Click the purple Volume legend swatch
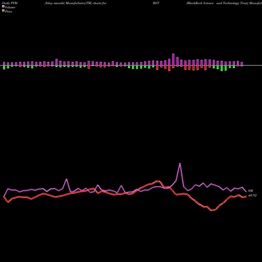Viewport: 262px width, 262px height. click(x=3, y=7)
